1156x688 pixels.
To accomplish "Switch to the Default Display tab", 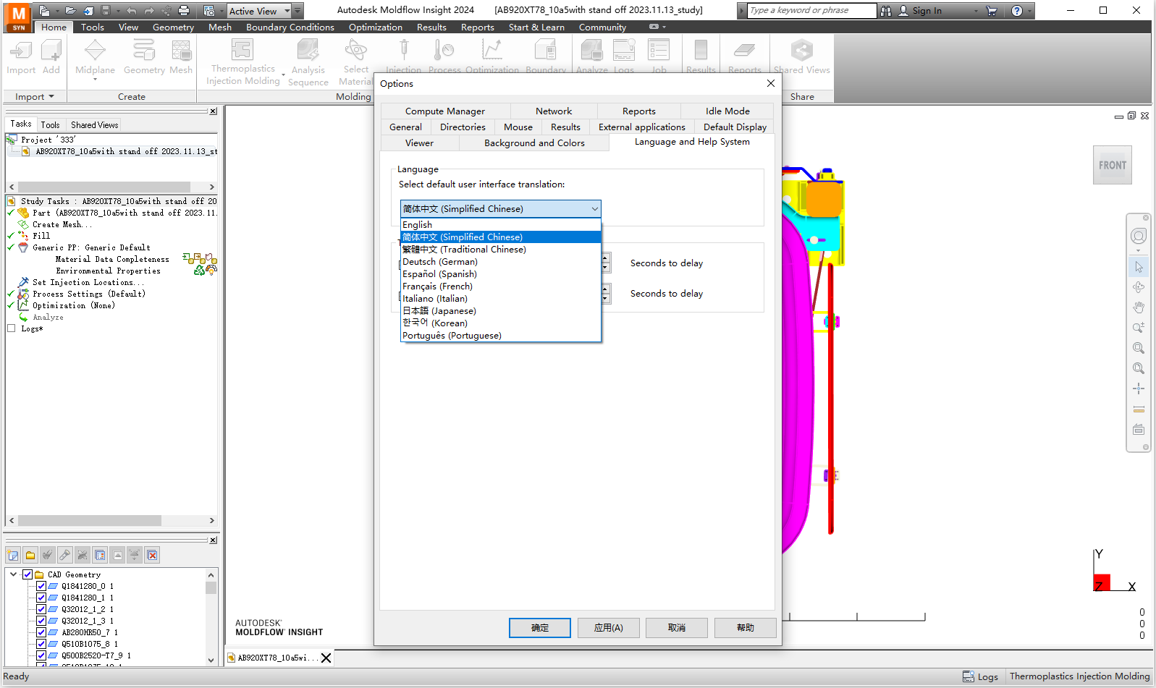I will (735, 127).
